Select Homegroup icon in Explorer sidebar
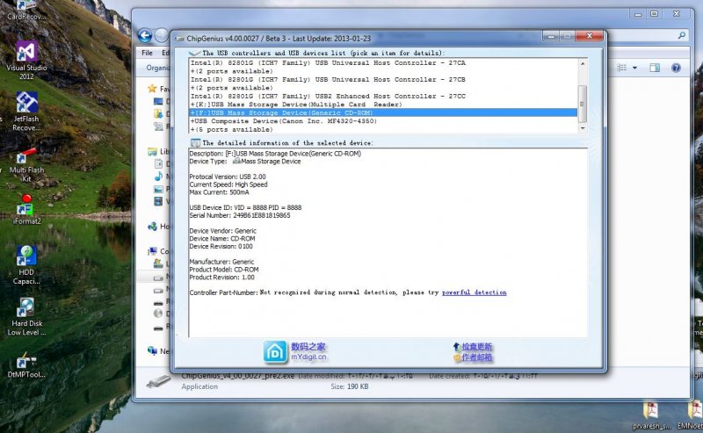This screenshot has width=703, height=433. 153,227
